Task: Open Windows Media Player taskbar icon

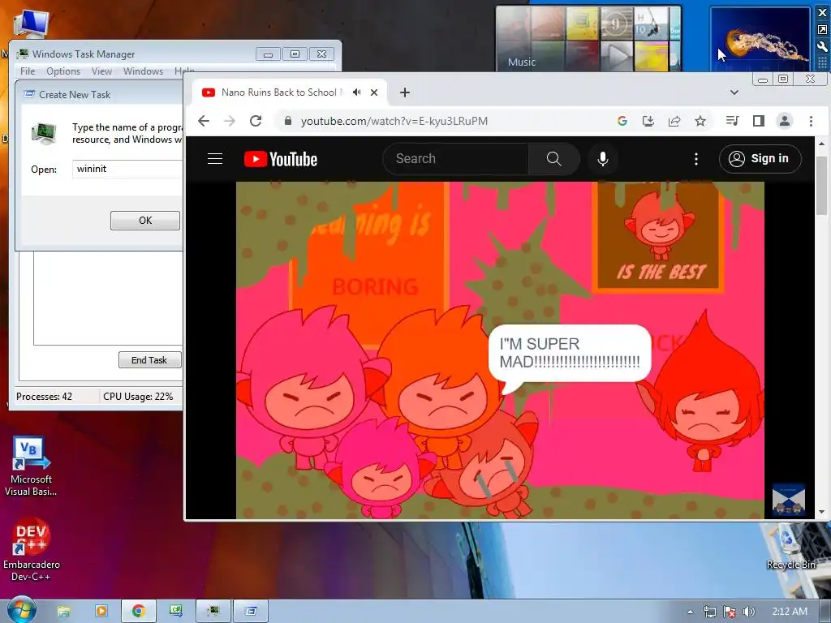Action: (x=101, y=612)
